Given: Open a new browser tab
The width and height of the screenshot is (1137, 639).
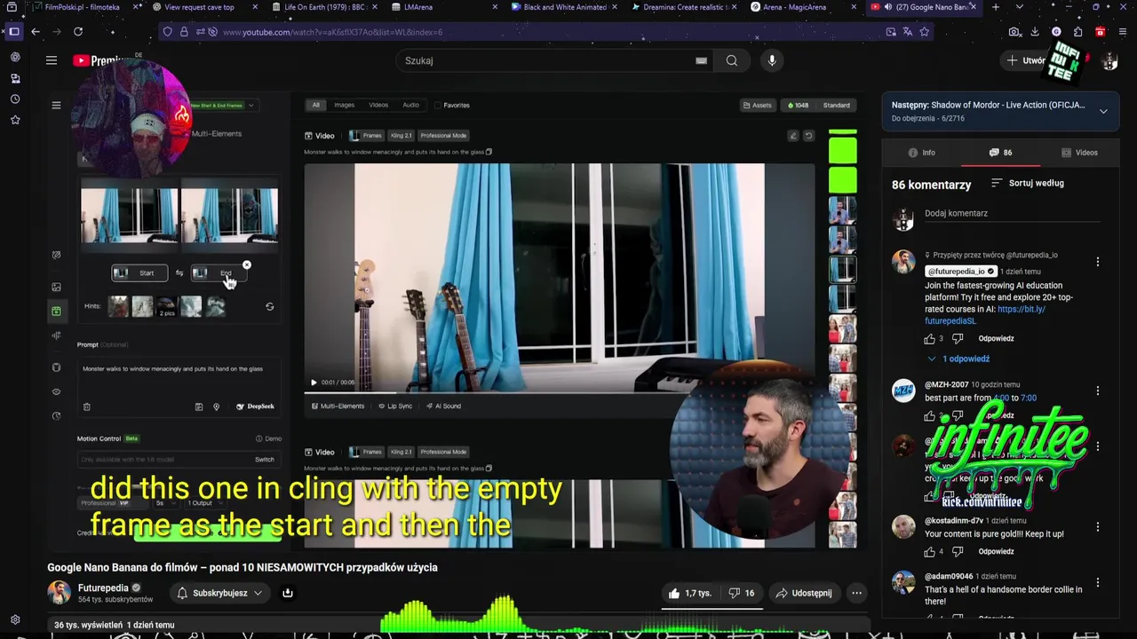Looking at the screenshot, I should (995, 7).
